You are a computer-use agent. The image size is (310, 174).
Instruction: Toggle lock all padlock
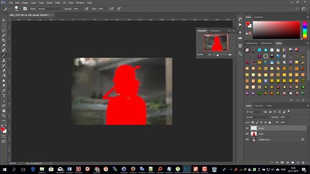tap(270, 122)
